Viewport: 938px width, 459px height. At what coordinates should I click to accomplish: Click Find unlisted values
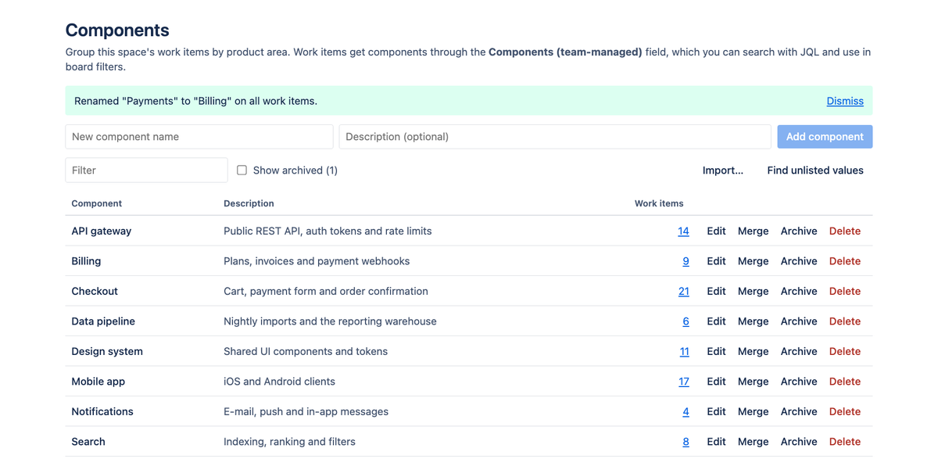pyautogui.click(x=815, y=170)
